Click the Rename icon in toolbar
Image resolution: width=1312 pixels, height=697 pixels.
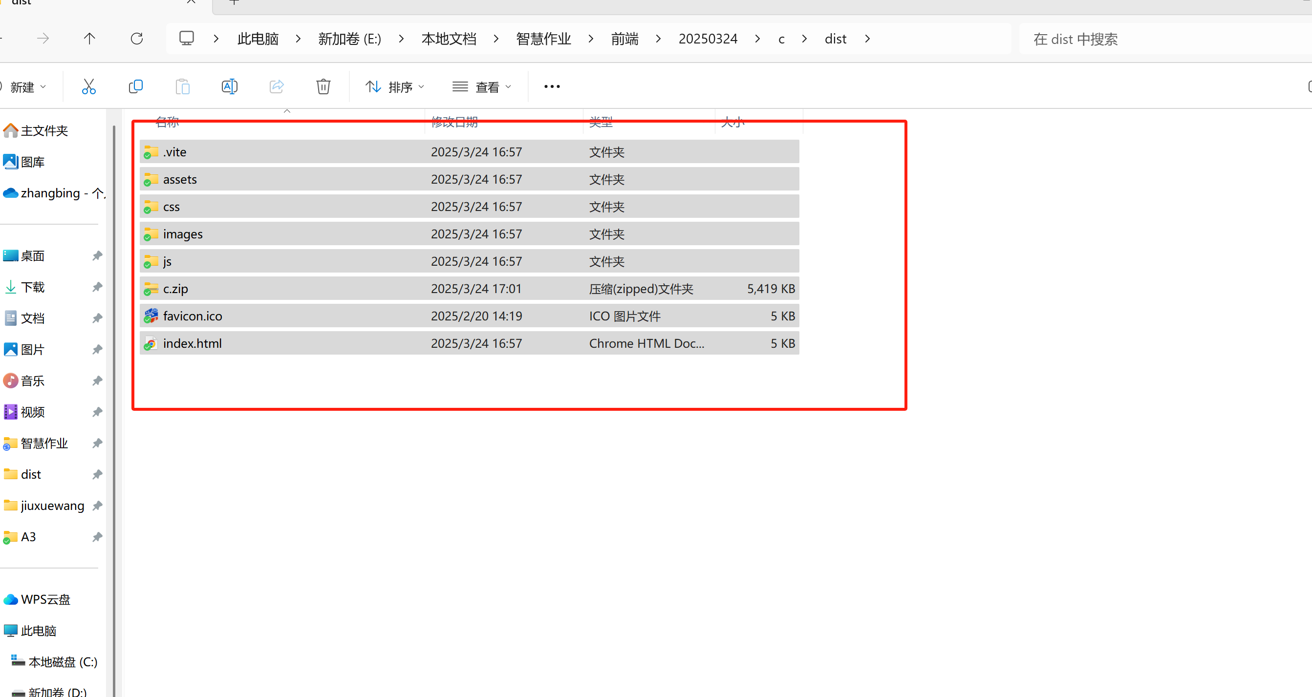coord(229,86)
